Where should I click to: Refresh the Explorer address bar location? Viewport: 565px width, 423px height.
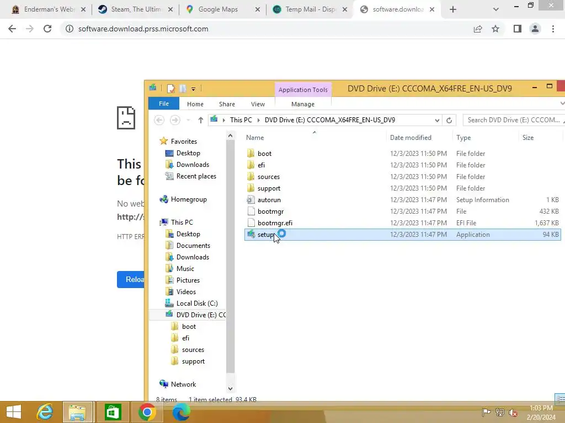pyautogui.click(x=449, y=120)
